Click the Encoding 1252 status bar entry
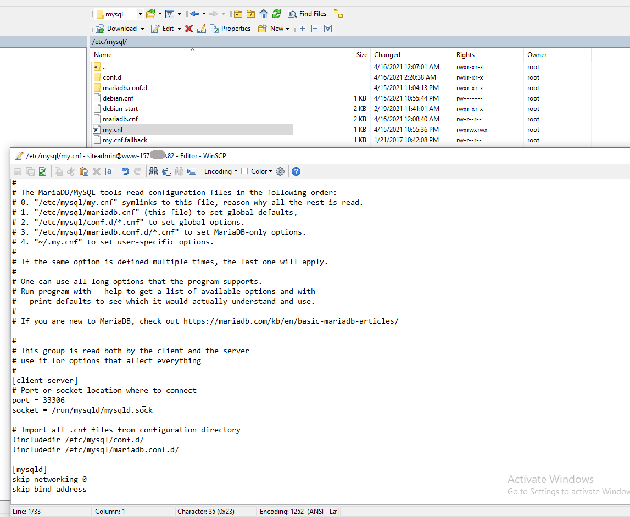630x517 pixels. click(298, 512)
